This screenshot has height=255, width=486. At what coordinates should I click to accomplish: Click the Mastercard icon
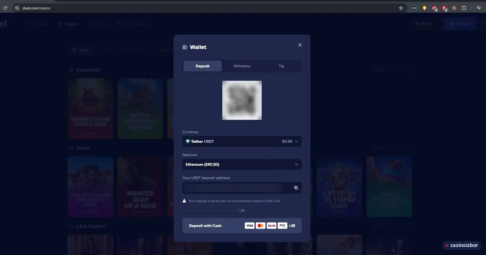coord(260,226)
